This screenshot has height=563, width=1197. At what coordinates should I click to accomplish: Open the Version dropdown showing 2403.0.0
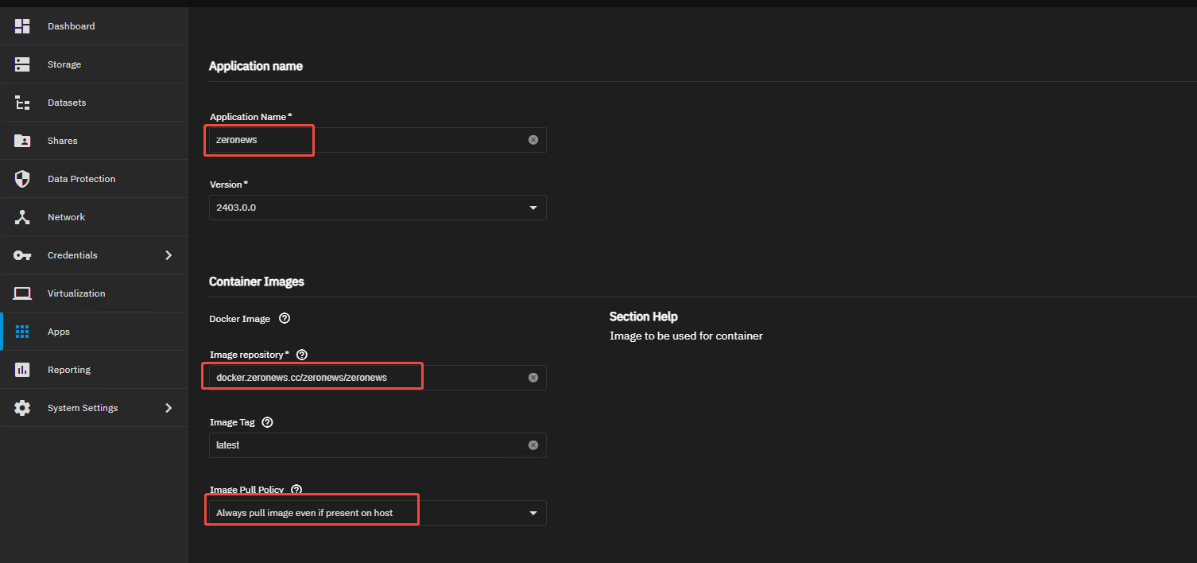click(x=378, y=208)
